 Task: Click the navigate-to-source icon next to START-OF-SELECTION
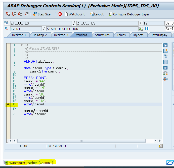pos(141,29)
